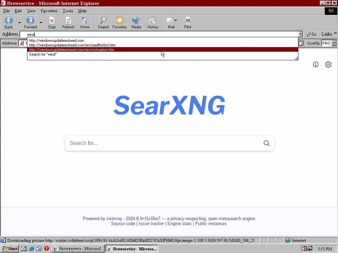This screenshot has height=253, width=338.
Task: Open the Public instances link
Action: click(x=211, y=224)
